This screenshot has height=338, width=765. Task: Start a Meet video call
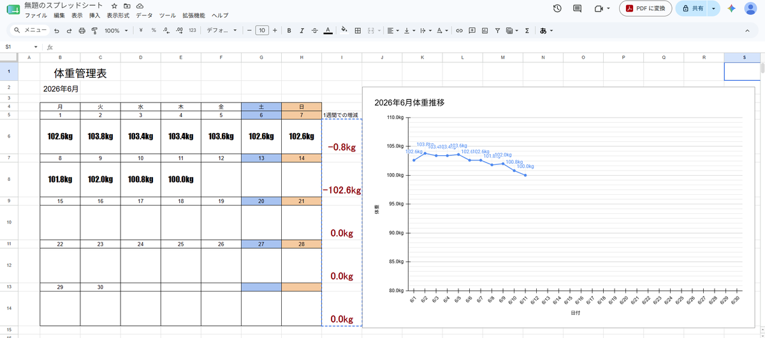click(x=599, y=9)
